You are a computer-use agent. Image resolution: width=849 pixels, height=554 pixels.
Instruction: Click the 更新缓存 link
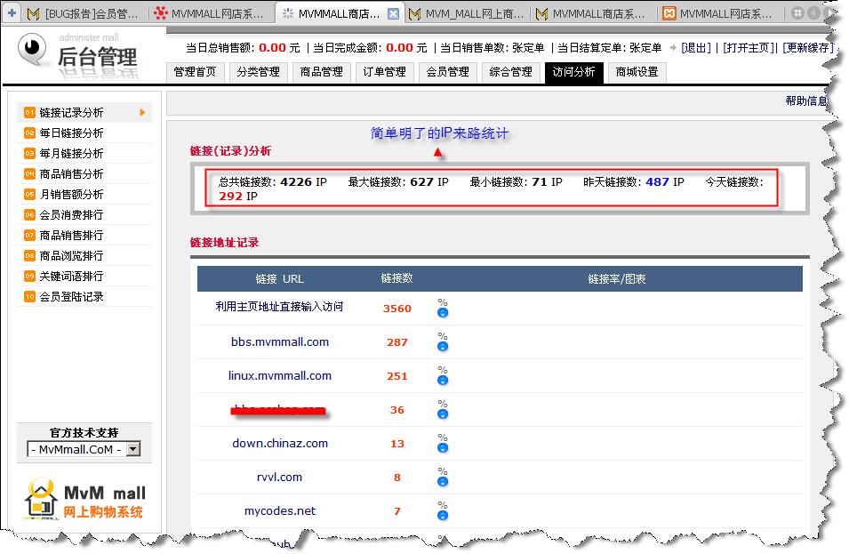coord(808,48)
